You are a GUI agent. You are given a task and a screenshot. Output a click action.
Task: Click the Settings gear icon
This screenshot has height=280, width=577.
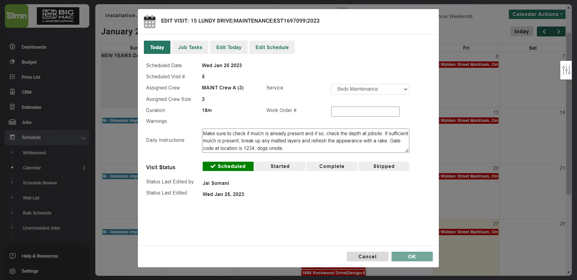point(12,271)
